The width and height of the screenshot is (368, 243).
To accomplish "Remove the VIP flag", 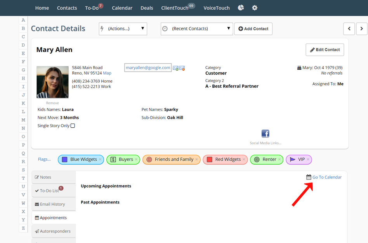I will coord(308,160).
